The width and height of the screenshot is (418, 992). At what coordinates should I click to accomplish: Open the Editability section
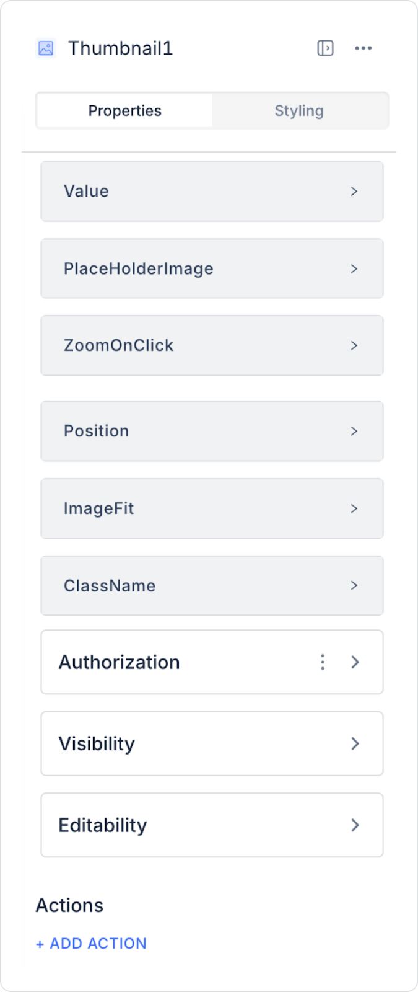click(x=186, y=825)
